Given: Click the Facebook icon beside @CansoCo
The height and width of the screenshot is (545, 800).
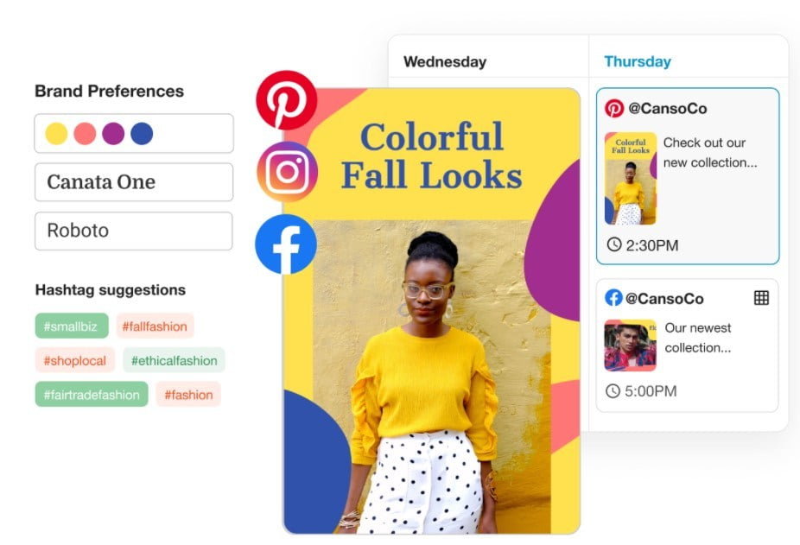Looking at the screenshot, I should tap(613, 297).
